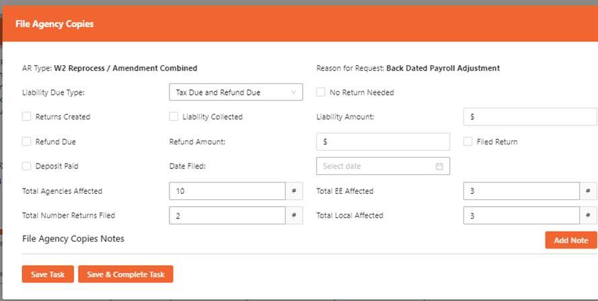Enable the Liability Collected checkbox
The width and height of the screenshot is (598, 301).
coord(174,116)
